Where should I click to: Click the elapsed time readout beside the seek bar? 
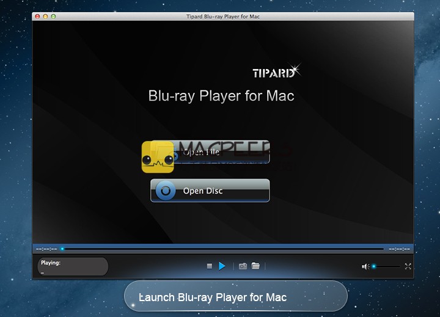[x=46, y=249]
